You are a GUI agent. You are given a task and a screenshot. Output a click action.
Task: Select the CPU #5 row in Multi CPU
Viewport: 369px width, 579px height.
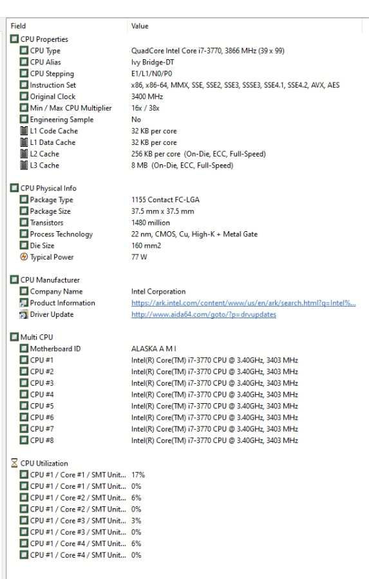[x=159, y=406]
